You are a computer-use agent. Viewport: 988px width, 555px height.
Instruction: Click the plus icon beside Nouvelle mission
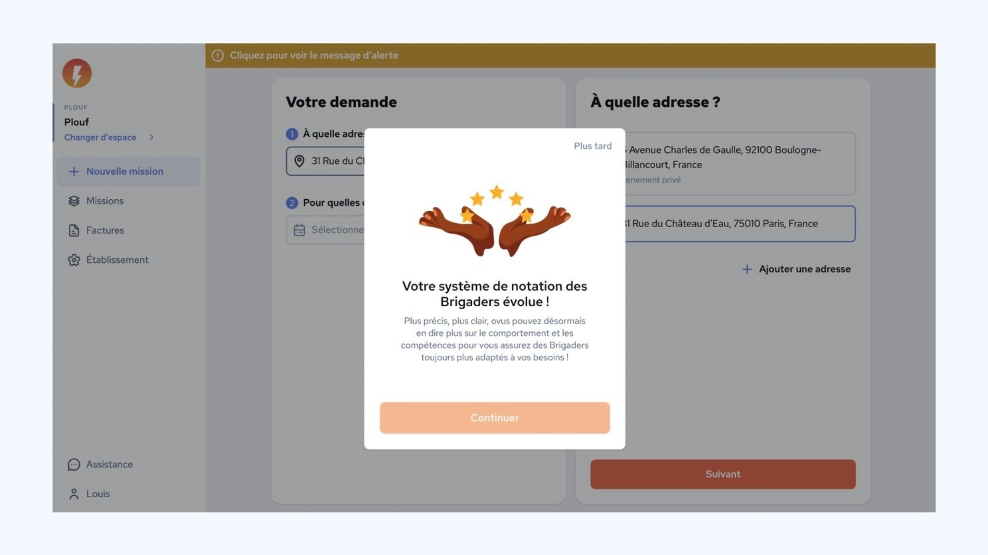74,171
